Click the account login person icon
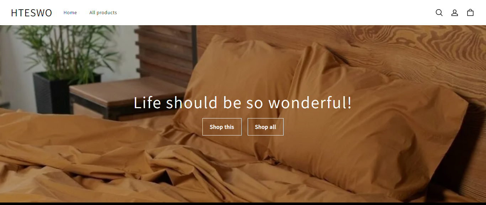 (x=455, y=13)
